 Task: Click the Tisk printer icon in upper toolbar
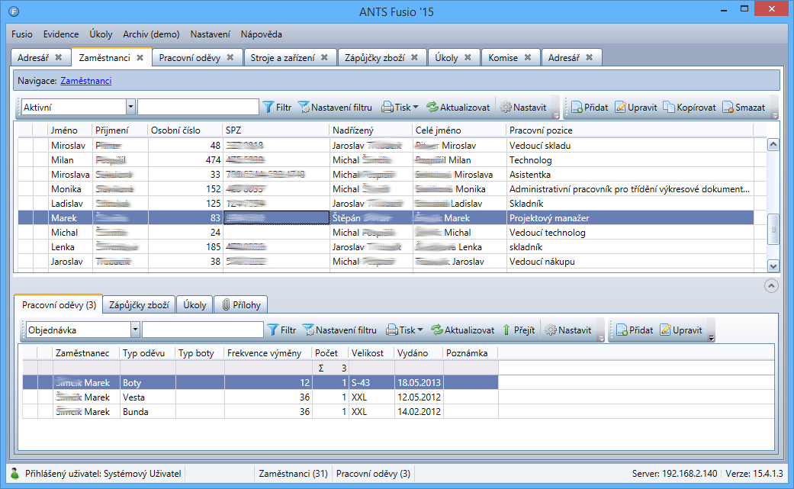pyautogui.click(x=387, y=108)
